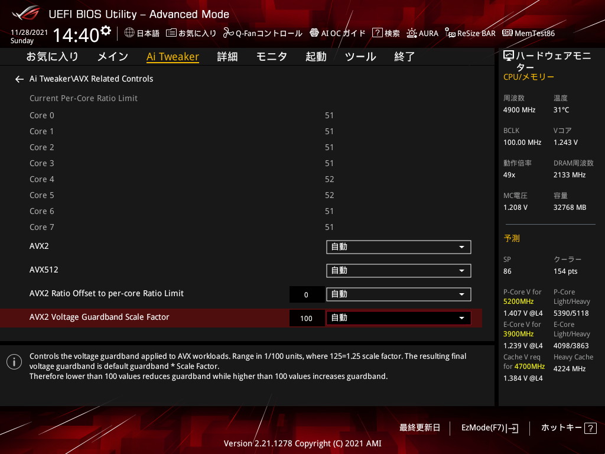Open AVX2 Voltage Guardband Scale Factor dropdown
605x454 pixels.
point(399,318)
